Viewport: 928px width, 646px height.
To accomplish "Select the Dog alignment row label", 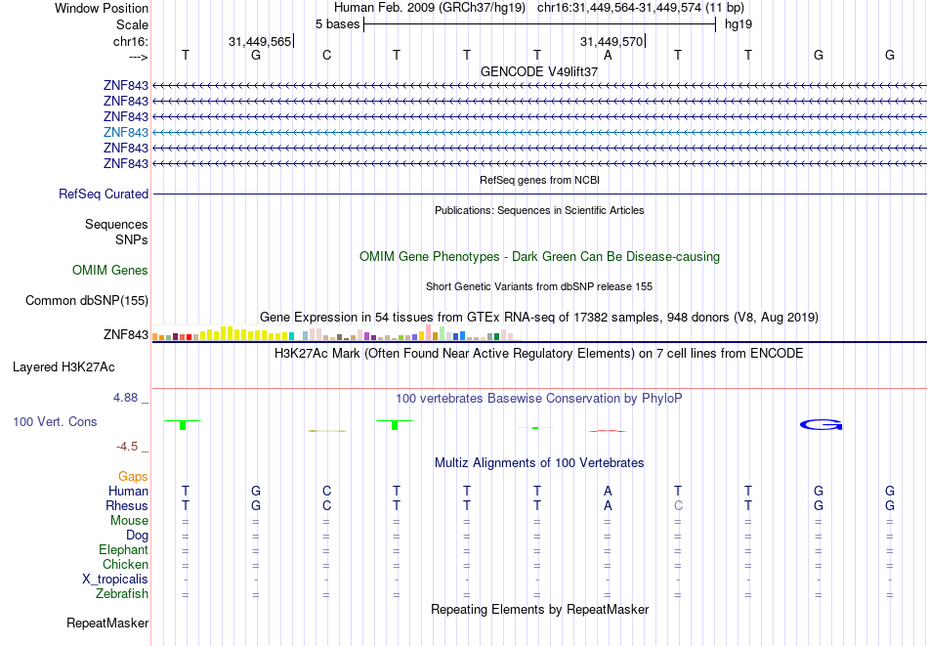I will tap(138, 536).
